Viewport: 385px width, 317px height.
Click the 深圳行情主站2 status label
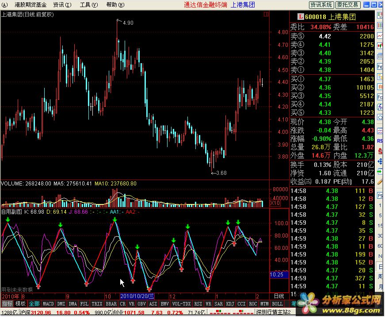pos(273,312)
